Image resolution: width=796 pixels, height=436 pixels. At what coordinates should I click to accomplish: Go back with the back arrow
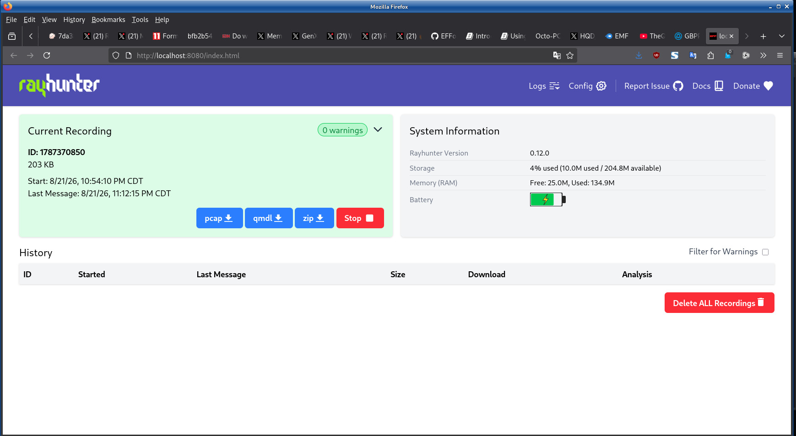14,55
